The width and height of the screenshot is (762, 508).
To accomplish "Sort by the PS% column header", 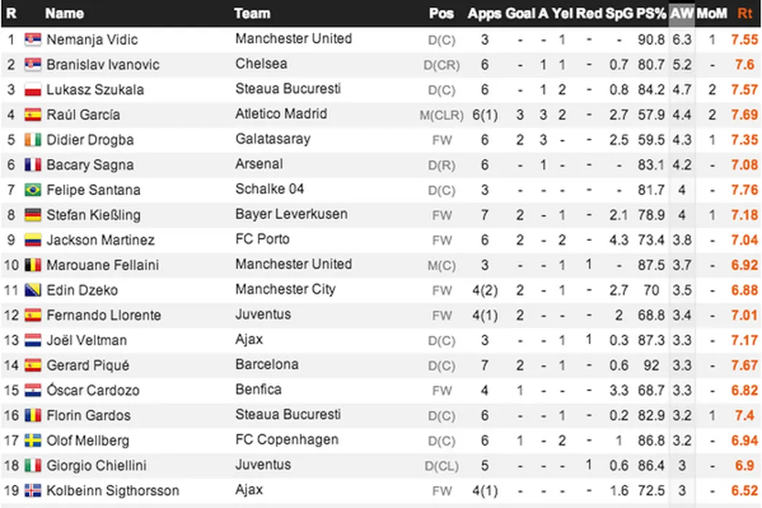I will coord(651,13).
